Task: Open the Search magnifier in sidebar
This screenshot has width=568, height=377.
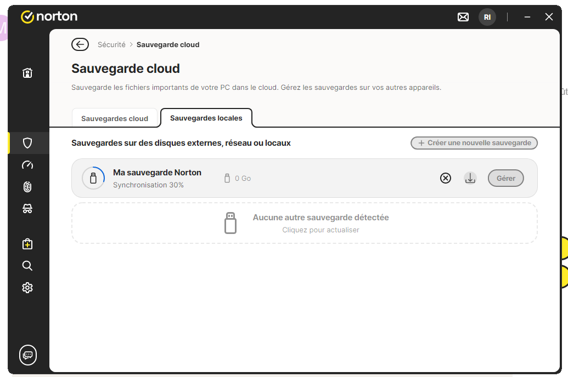Action: coord(27,266)
